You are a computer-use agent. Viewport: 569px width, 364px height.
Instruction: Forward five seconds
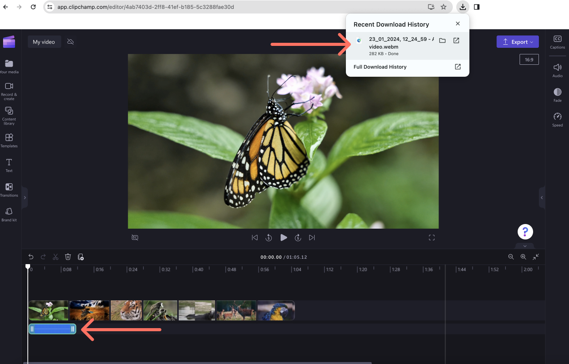click(x=298, y=238)
